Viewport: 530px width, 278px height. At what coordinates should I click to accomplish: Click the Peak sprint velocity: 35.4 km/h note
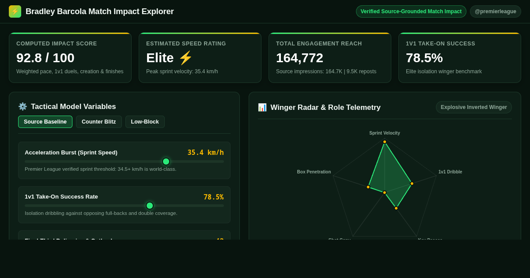pos(182,71)
